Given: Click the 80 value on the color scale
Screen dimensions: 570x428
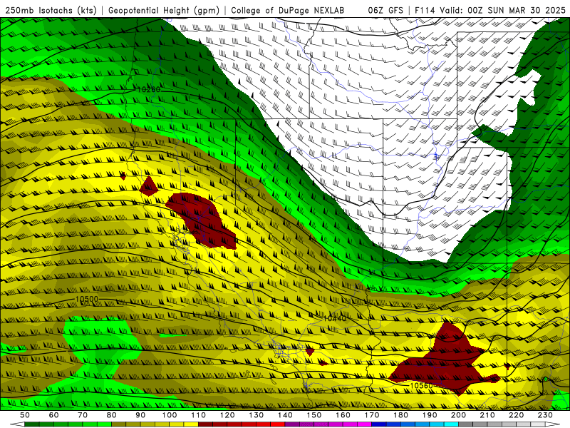Looking at the screenshot, I should 111,415.
